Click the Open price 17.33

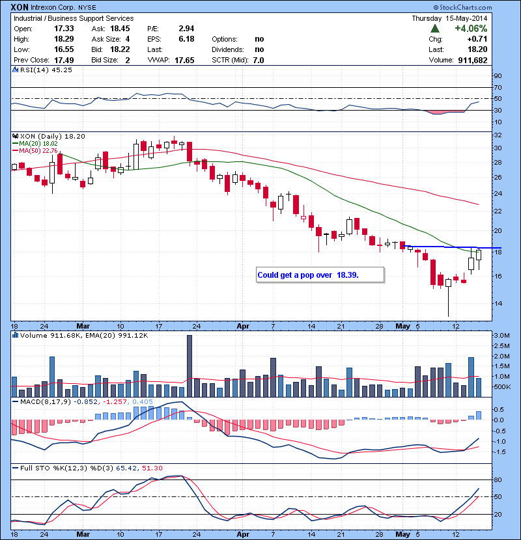(64, 29)
